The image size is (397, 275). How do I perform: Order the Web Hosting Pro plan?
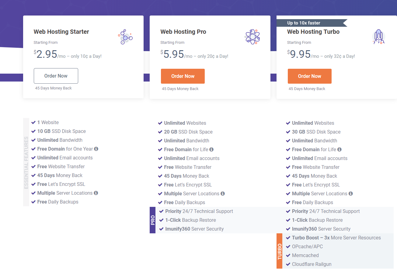point(183,76)
